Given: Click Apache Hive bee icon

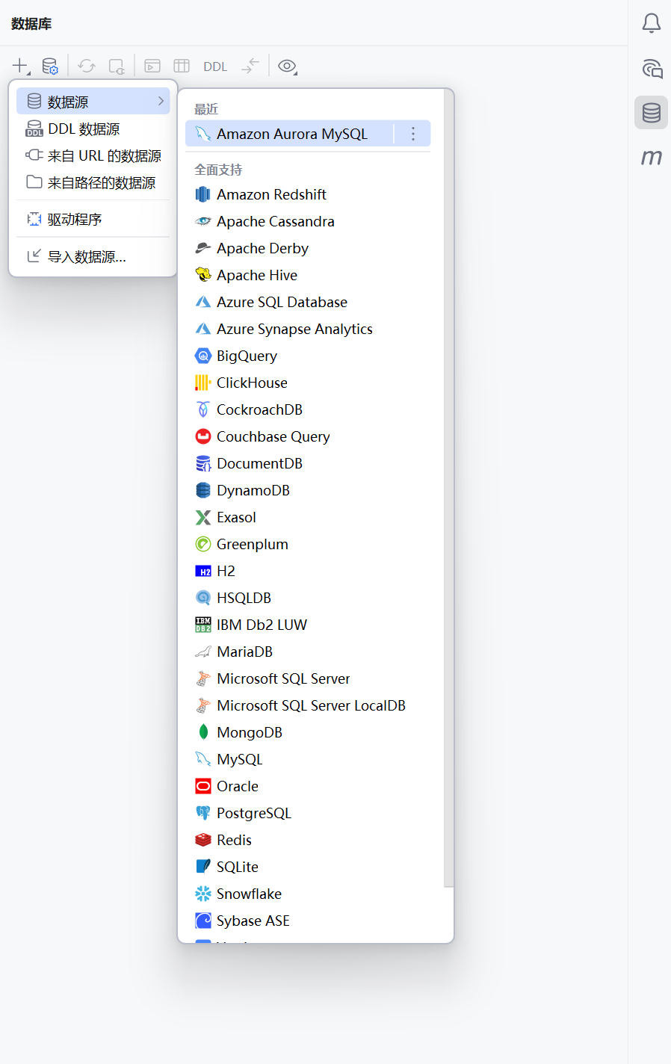Looking at the screenshot, I should [x=203, y=275].
